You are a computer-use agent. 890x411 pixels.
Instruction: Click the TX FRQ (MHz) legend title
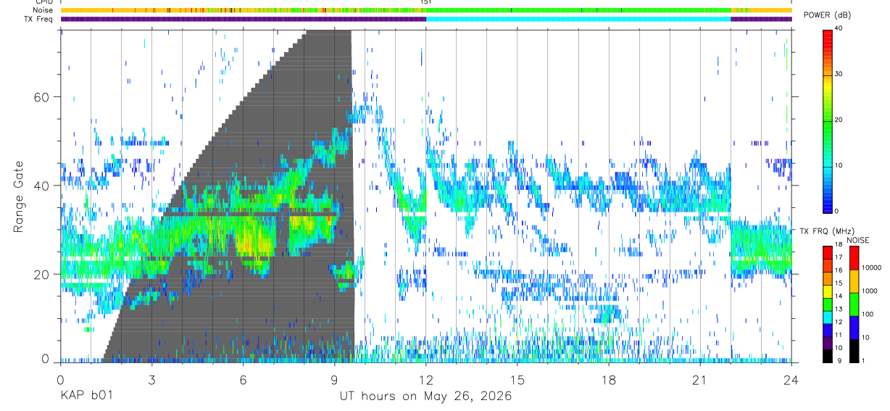click(826, 231)
